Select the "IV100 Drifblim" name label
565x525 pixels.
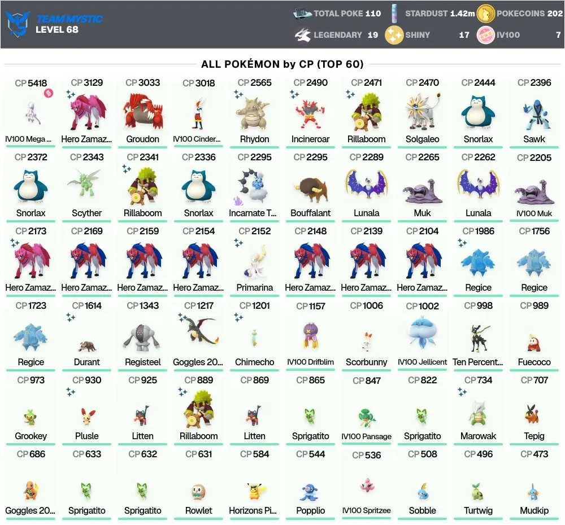pyautogui.click(x=310, y=362)
